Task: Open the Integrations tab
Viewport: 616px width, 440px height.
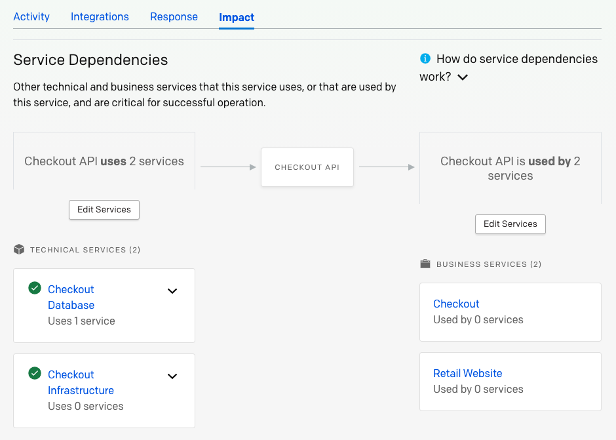Action: tap(100, 16)
